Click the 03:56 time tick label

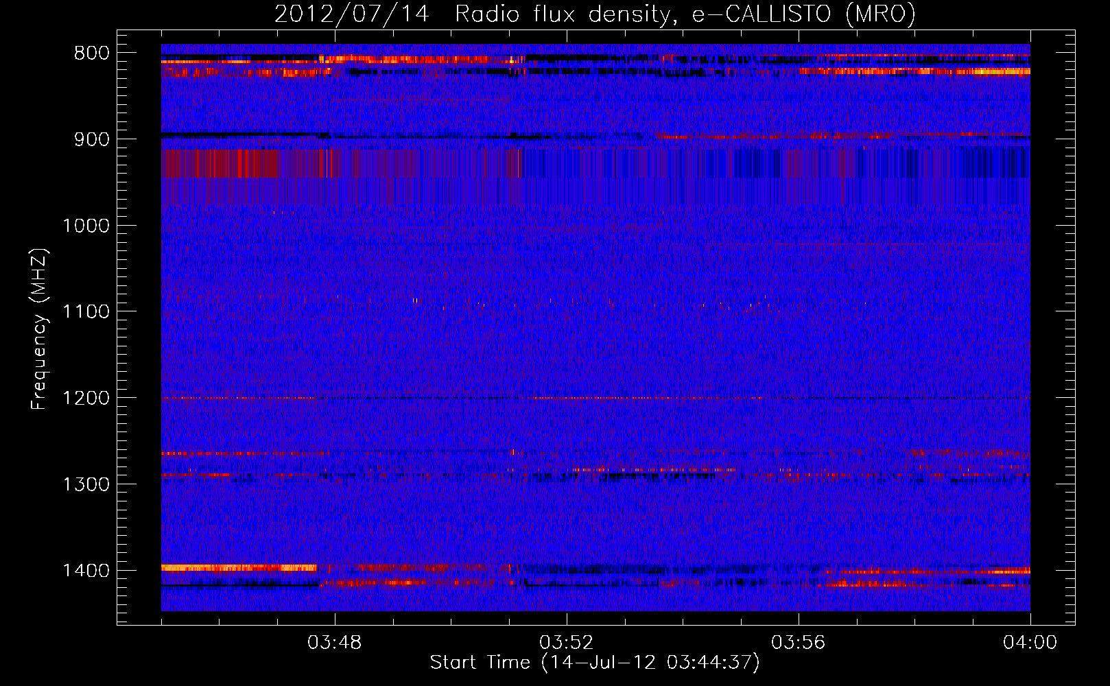pyautogui.click(x=799, y=643)
